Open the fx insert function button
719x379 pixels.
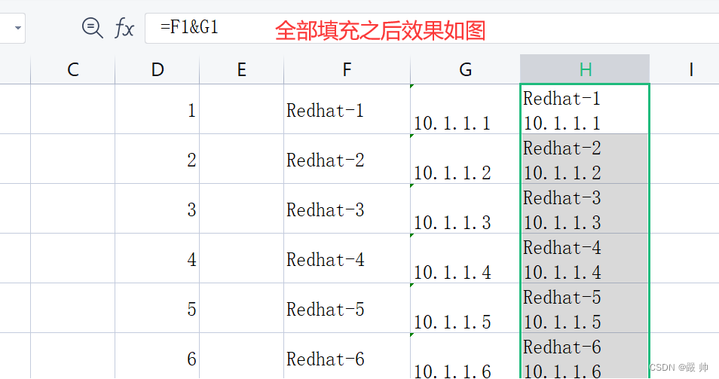tap(124, 29)
